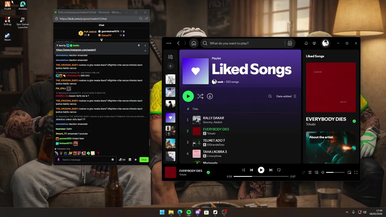Go back in Spotify navigation
Image resolution: width=386 pixels, height=217 pixels.
pos(179,43)
